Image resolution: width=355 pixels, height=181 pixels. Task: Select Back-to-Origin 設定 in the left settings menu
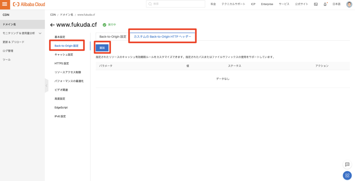click(67, 46)
